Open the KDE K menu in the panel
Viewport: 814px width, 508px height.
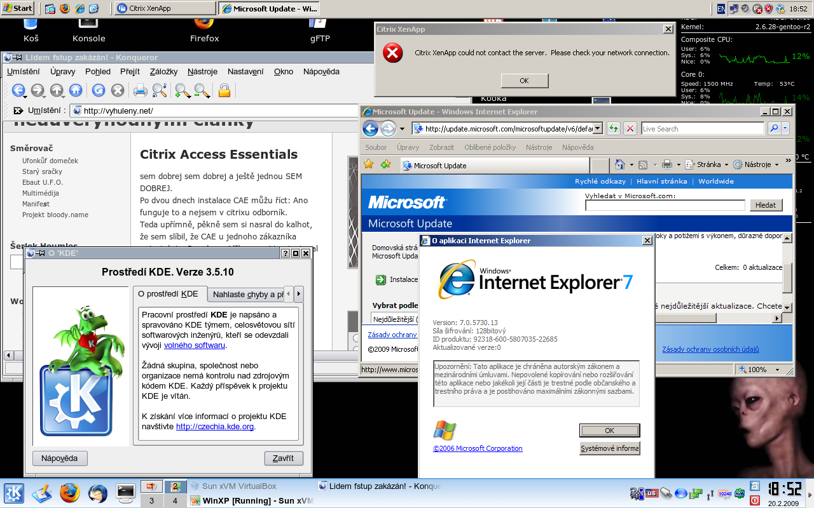(x=14, y=493)
